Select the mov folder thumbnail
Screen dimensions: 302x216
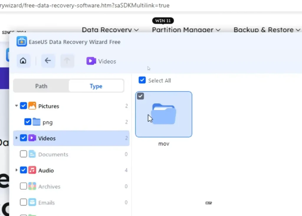click(x=164, y=114)
